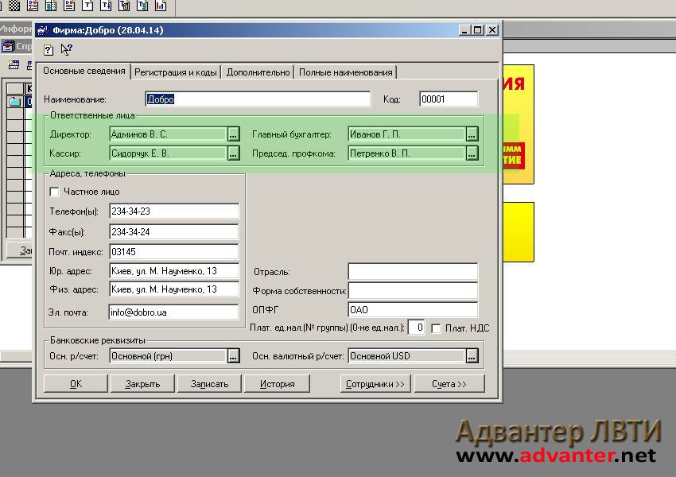Click the empty Форма собственности field
The height and width of the screenshot is (477, 676).
pos(413,290)
